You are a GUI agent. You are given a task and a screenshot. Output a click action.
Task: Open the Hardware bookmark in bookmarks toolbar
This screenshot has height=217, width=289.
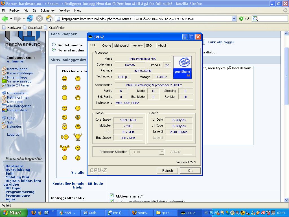[11, 28]
